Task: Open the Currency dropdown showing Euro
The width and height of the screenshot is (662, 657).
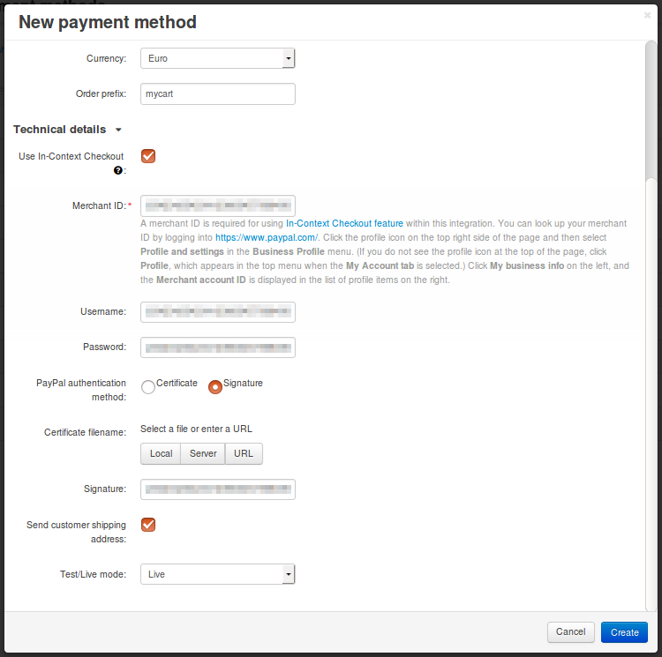Action: click(x=217, y=58)
